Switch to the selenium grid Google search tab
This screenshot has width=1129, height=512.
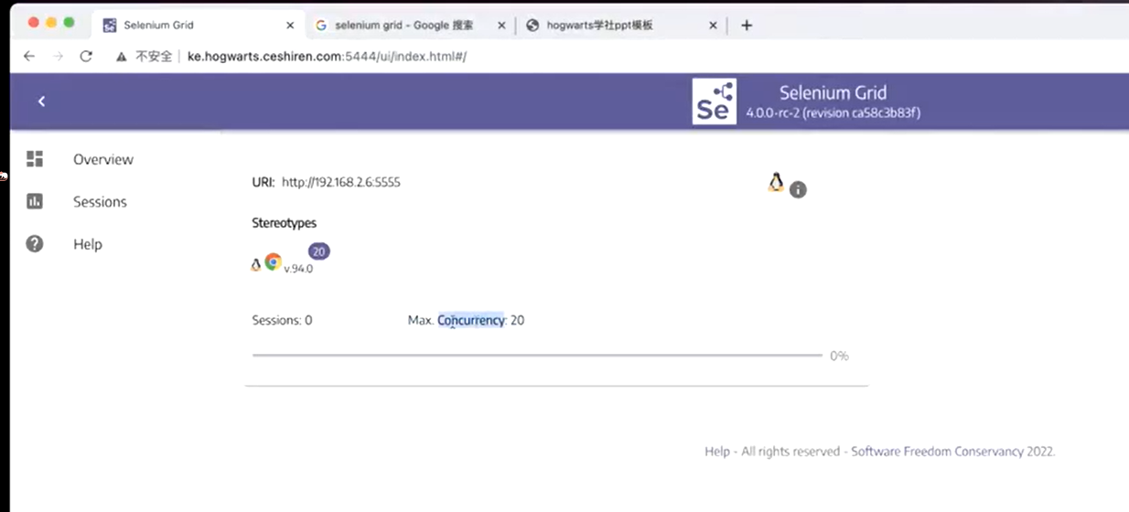click(410, 26)
